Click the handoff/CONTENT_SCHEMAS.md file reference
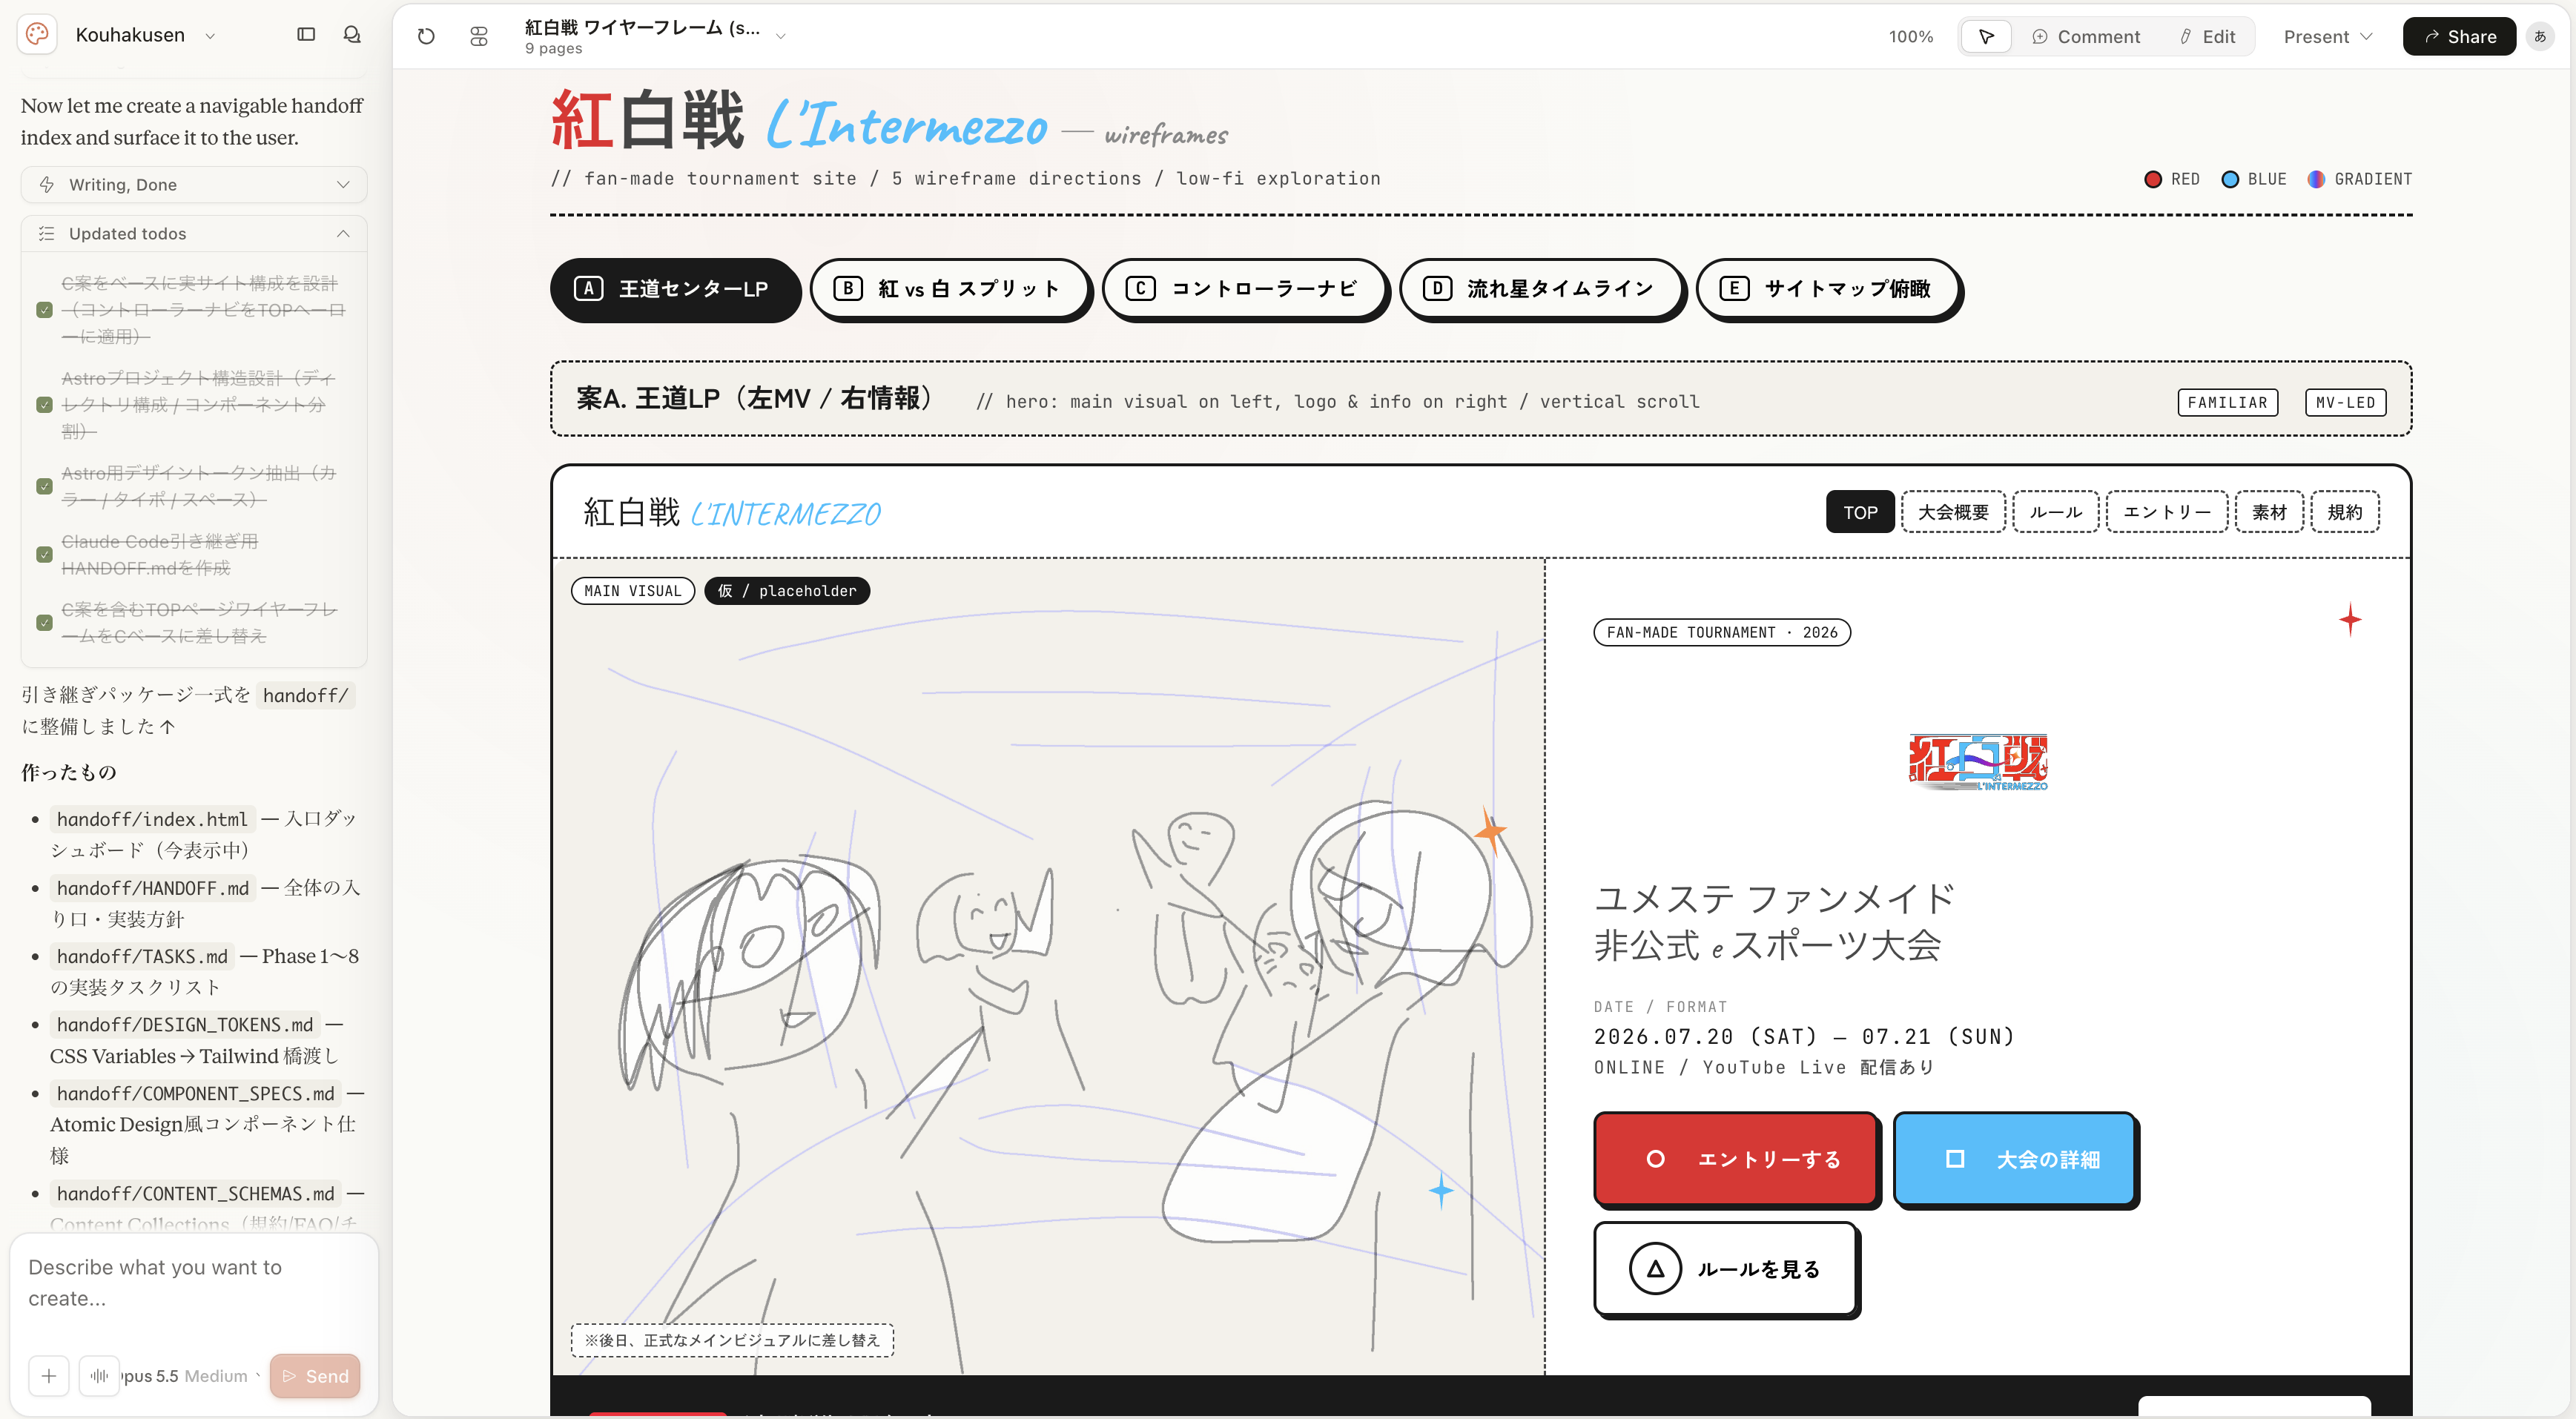 coord(196,1194)
